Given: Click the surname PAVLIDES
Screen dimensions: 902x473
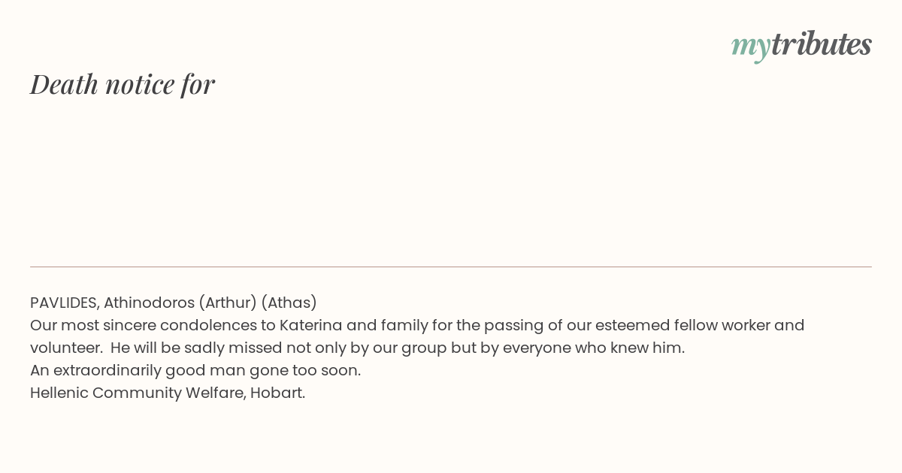Looking at the screenshot, I should pyautogui.click(x=65, y=303).
